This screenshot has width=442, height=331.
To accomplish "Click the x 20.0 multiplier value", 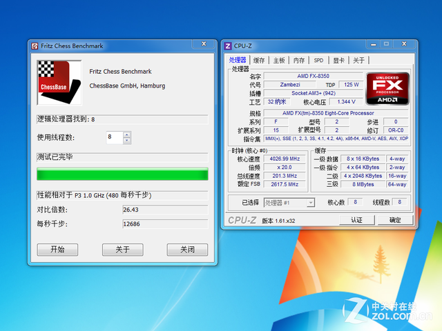I will coord(285,167).
